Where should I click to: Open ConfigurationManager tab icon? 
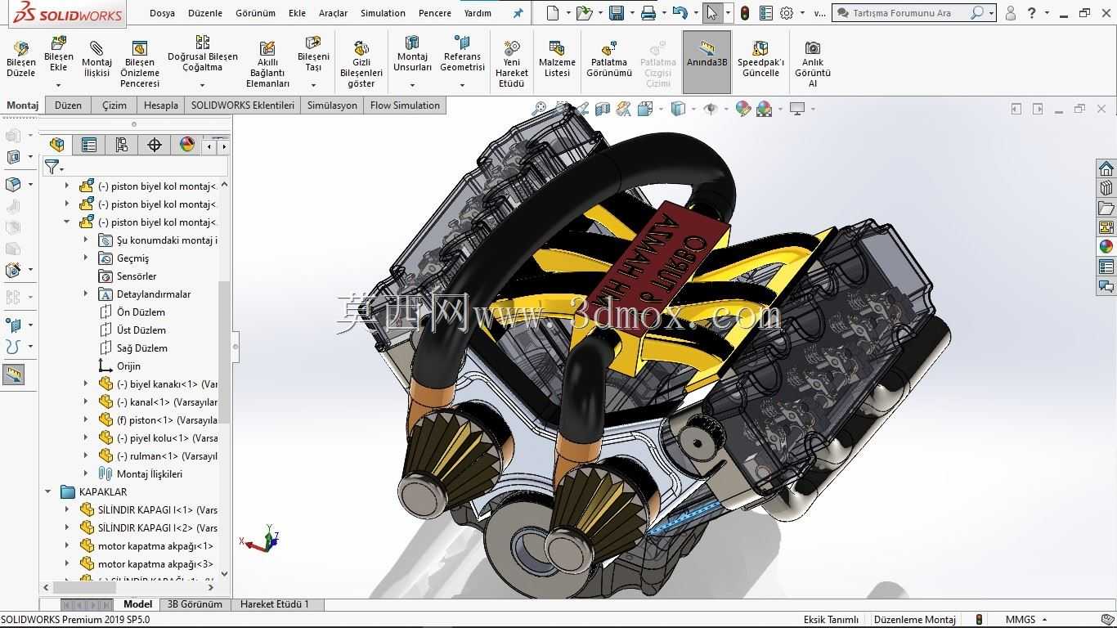[x=122, y=145]
